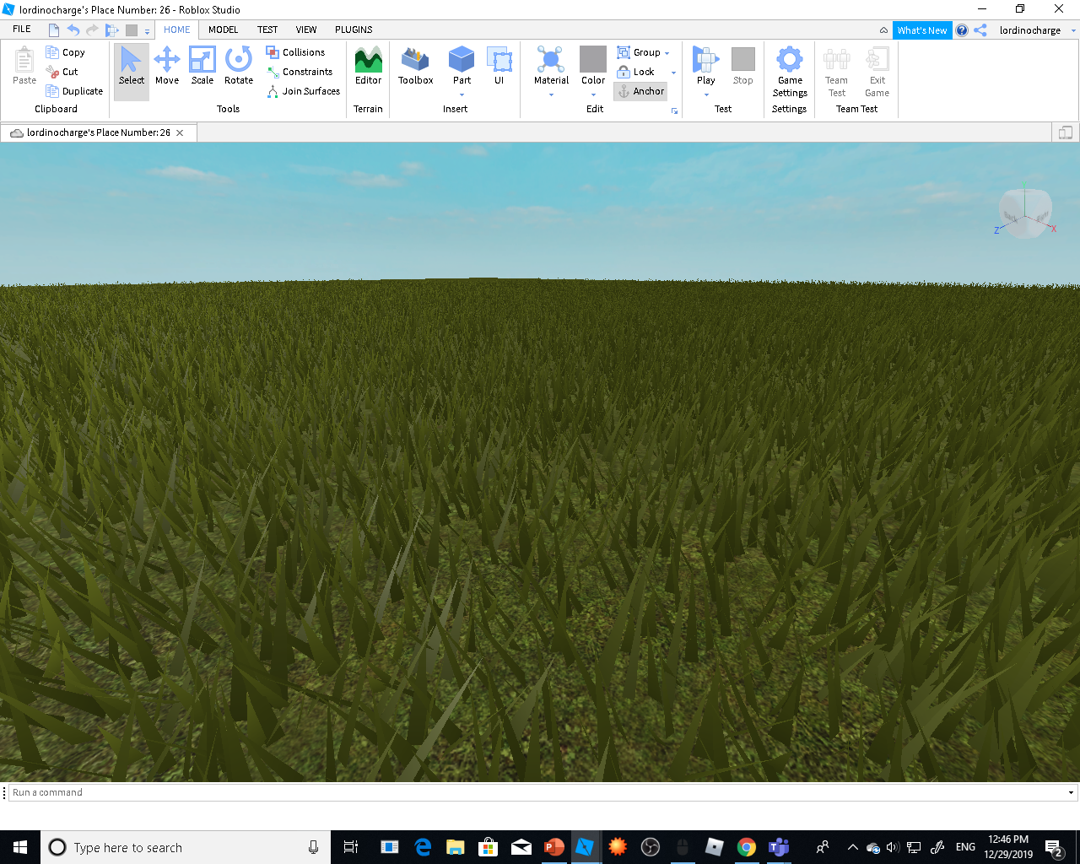This screenshot has width=1080, height=864.
Task: Open the FILE menu
Action: [x=22, y=30]
